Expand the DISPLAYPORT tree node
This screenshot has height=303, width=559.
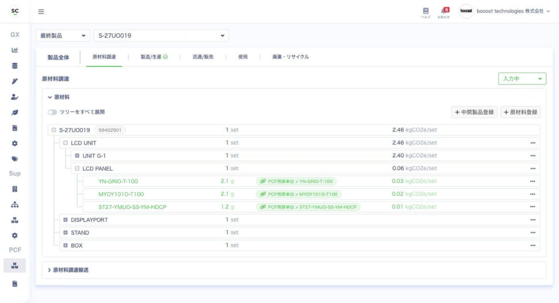(66, 220)
